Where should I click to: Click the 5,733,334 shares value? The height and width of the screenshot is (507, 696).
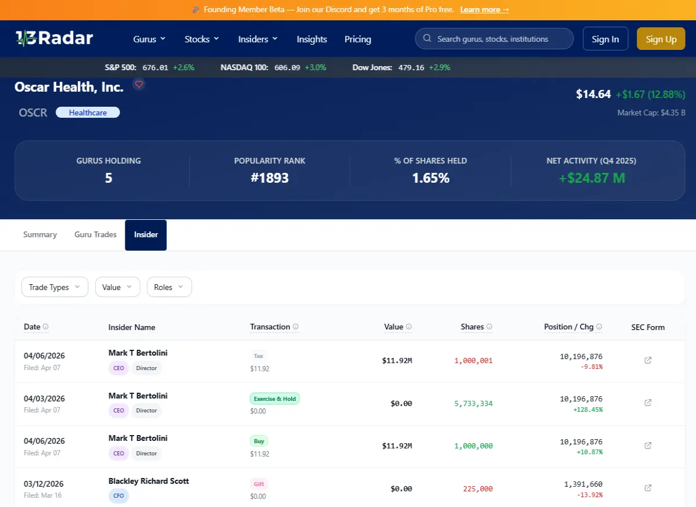click(473, 403)
